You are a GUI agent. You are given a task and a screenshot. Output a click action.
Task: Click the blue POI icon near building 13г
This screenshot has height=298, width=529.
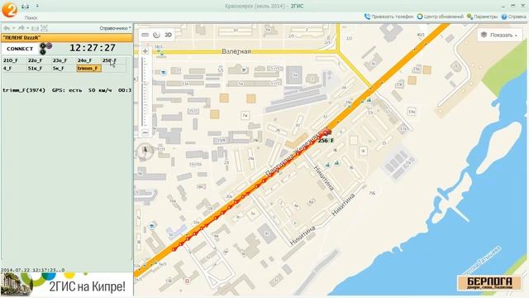click(369, 99)
